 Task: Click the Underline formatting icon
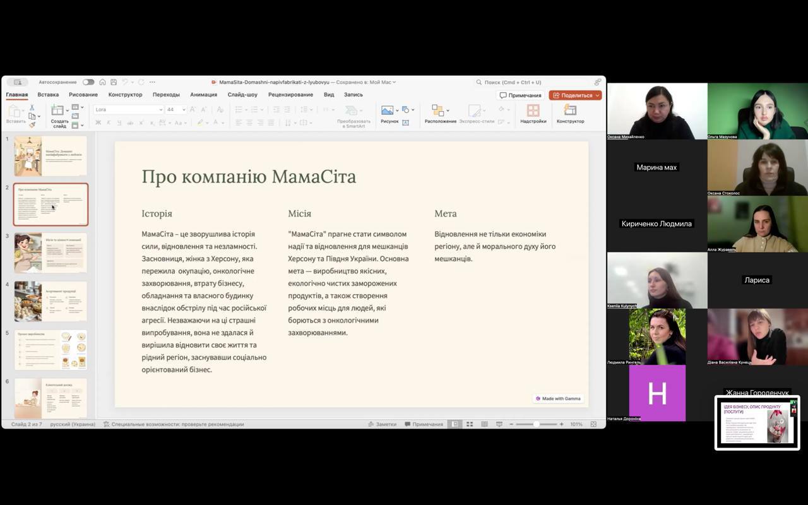click(119, 122)
